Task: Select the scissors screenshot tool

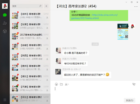Action: (x=66, y=84)
